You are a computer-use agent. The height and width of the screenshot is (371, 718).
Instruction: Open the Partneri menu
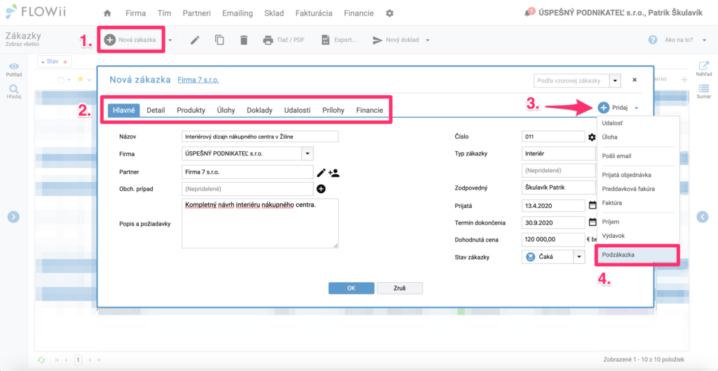[x=196, y=13]
